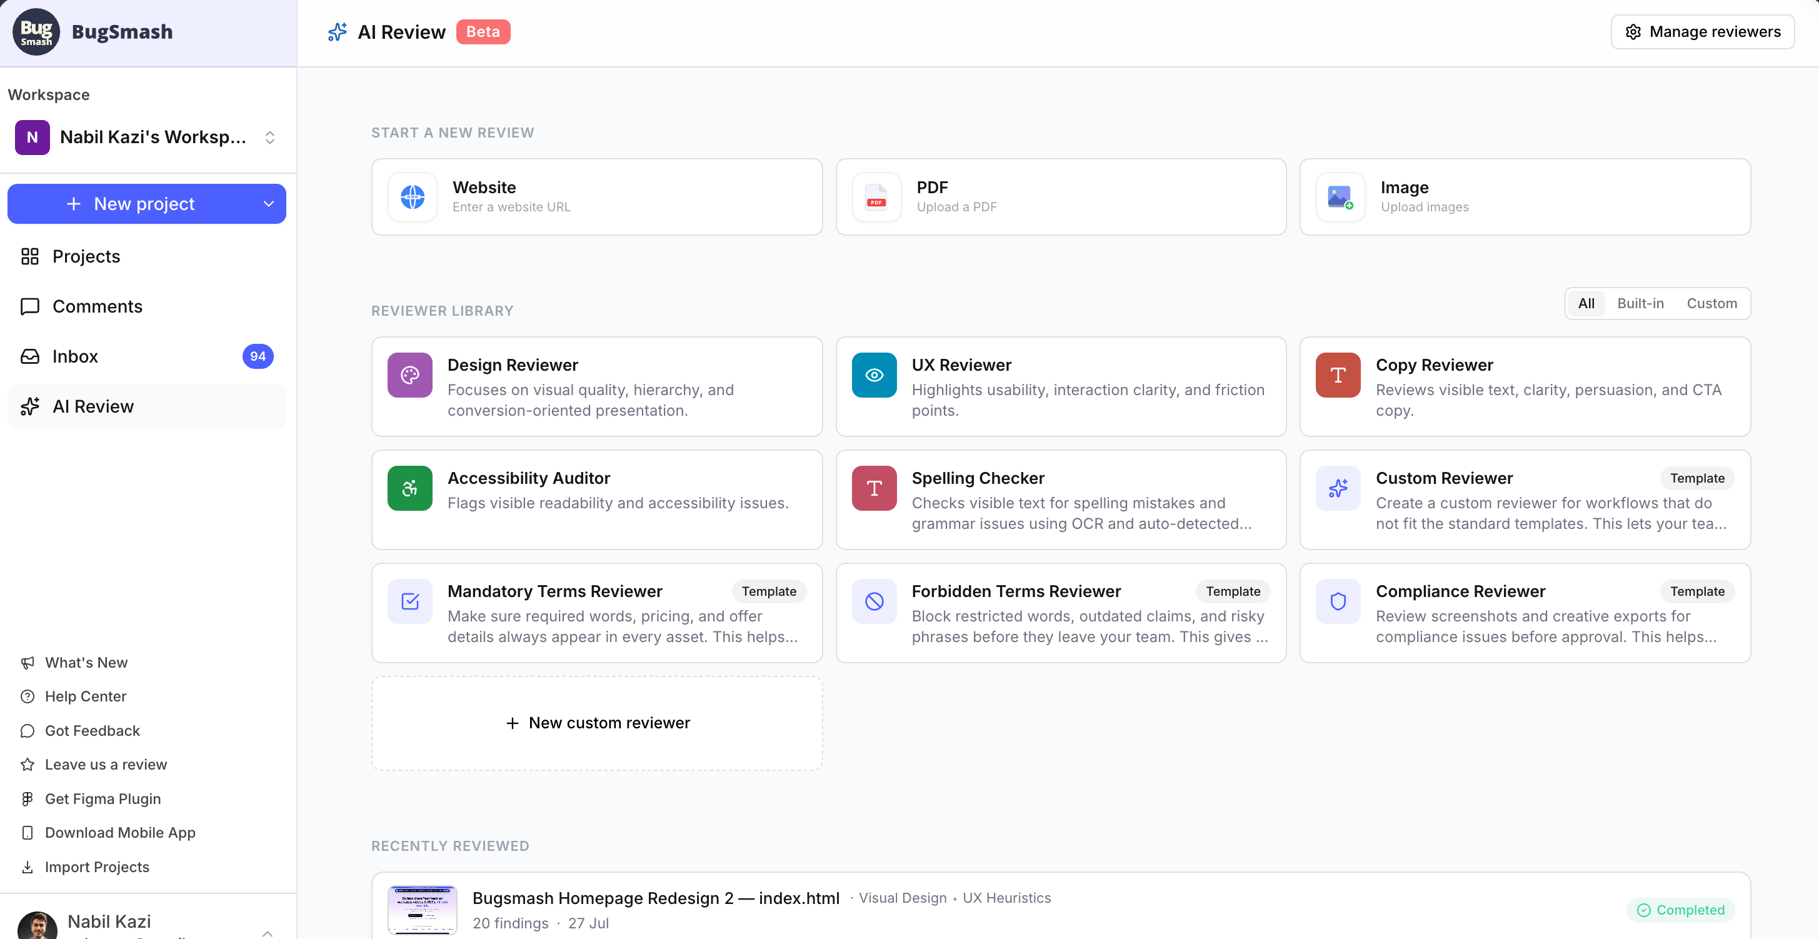The width and height of the screenshot is (1819, 939).
Task: Click the "20 findings" text
Action: (511, 923)
